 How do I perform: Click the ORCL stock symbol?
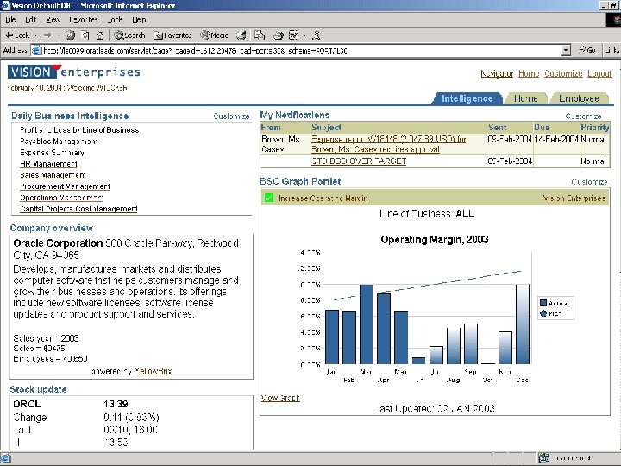27,404
